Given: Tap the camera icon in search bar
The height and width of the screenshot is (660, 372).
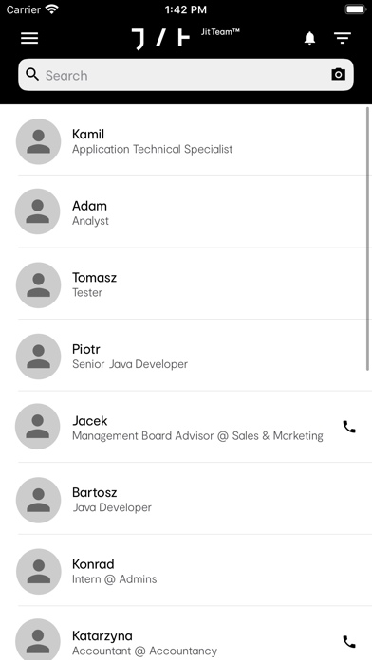Looking at the screenshot, I should (x=338, y=75).
